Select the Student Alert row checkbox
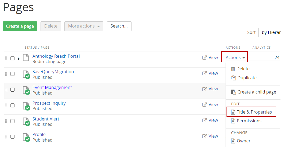The image size is (281, 148). (x=12, y=121)
